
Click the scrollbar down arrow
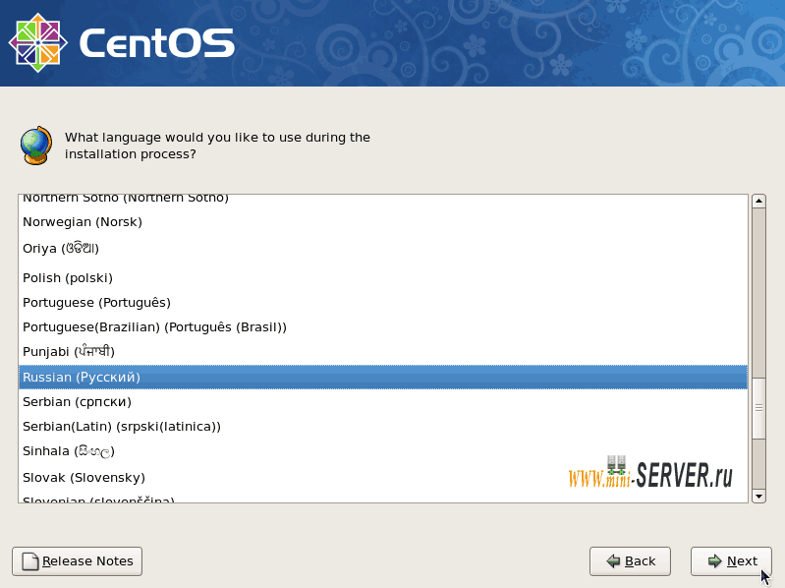pos(759,497)
